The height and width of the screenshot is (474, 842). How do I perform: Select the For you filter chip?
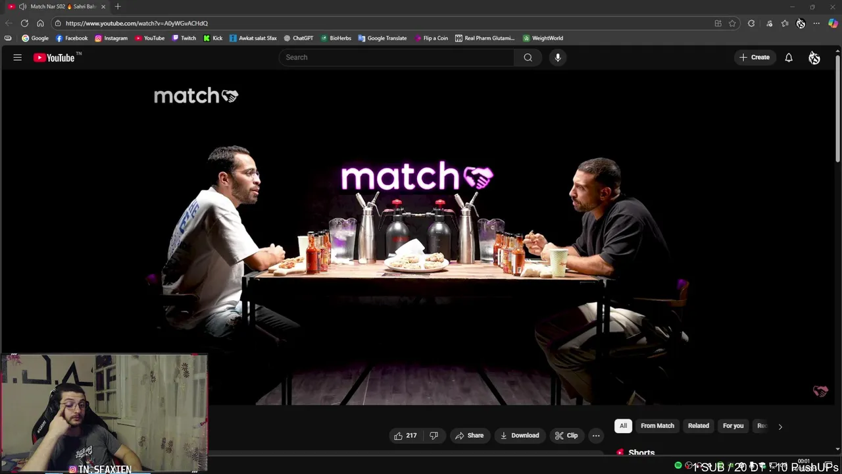point(733,426)
